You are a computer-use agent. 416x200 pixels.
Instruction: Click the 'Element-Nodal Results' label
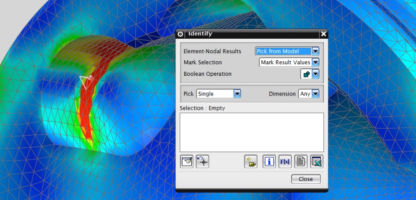212,51
